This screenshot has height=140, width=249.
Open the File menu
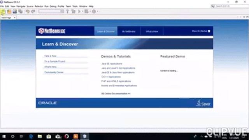(2, 6)
